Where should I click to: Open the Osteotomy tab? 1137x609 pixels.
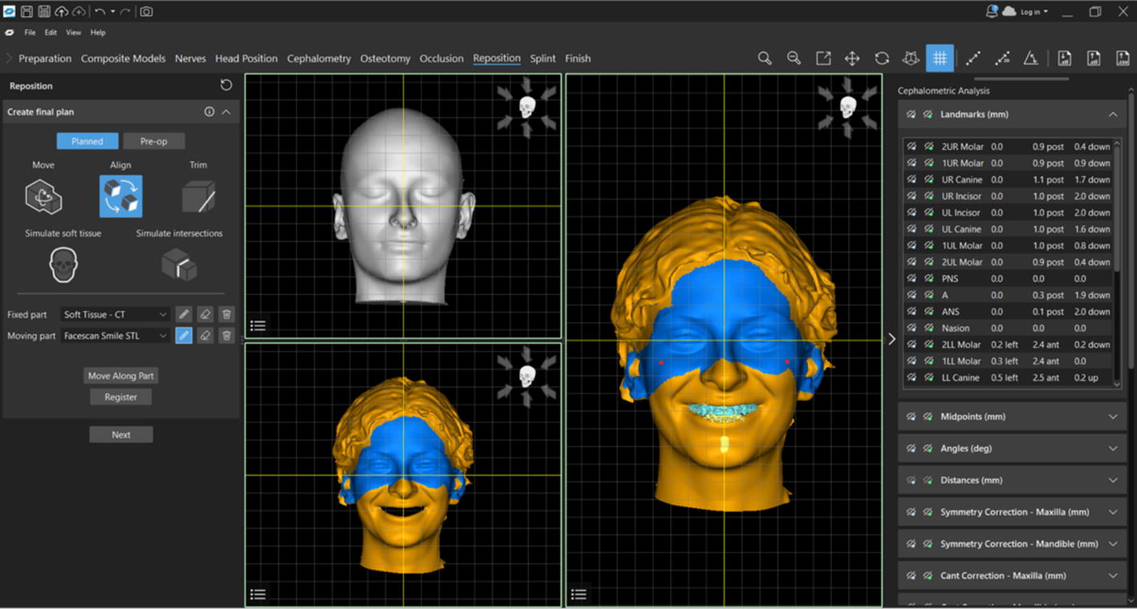pos(385,58)
